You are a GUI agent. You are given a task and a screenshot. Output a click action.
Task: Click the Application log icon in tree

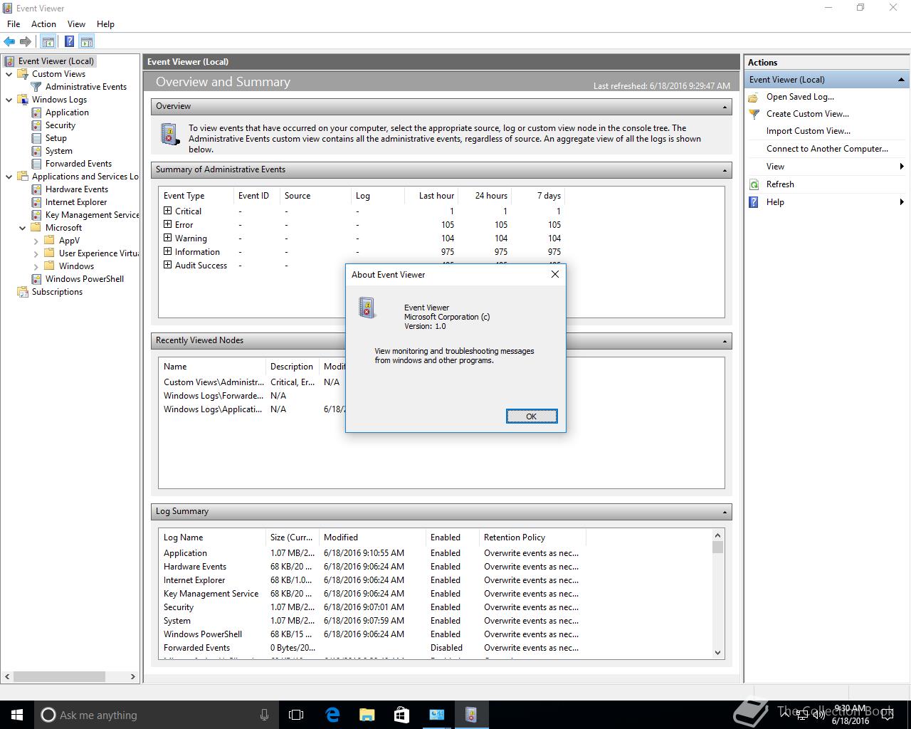[36, 112]
